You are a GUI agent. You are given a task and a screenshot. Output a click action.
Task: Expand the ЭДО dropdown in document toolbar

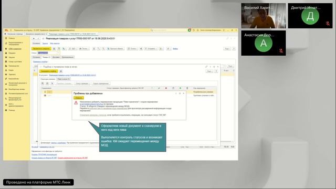(73, 49)
